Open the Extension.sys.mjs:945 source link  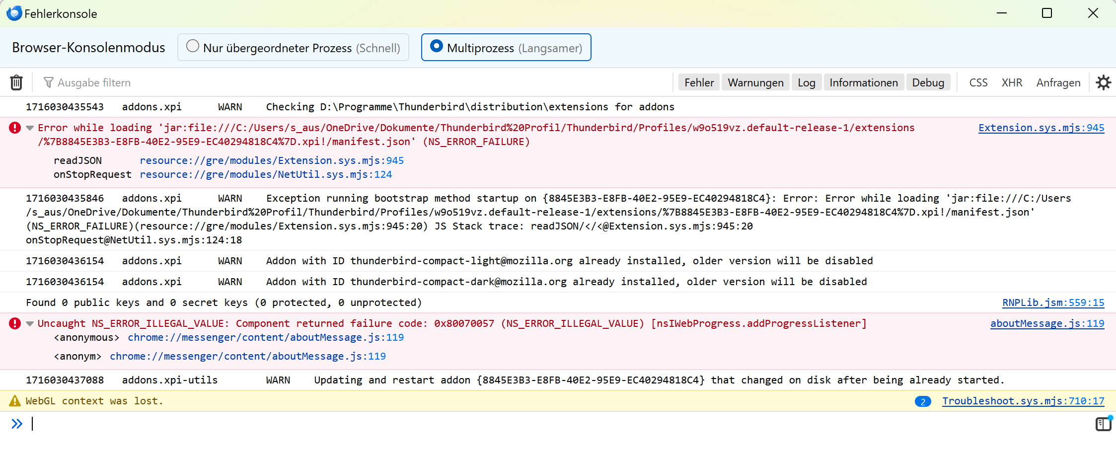tap(1041, 128)
